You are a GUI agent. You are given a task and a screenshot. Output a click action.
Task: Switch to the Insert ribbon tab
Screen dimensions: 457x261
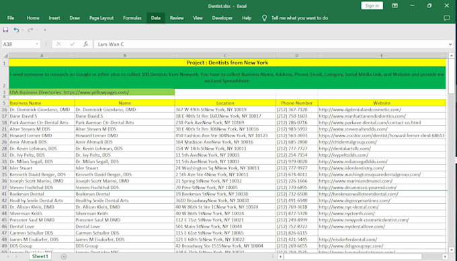(54, 17)
